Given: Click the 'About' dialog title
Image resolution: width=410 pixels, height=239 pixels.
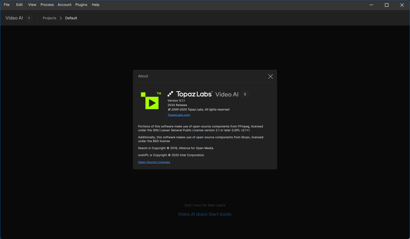Looking at the screenshot, I should pyautogui.click(x=143, y=76).
